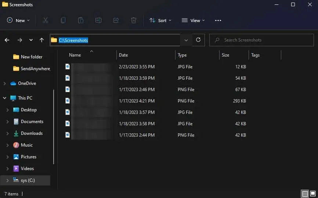
Task: Expand the Documents tree node
Action: coord(7,122)
